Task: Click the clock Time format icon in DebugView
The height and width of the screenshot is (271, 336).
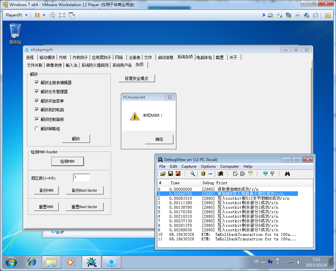Action: [250, 174]
